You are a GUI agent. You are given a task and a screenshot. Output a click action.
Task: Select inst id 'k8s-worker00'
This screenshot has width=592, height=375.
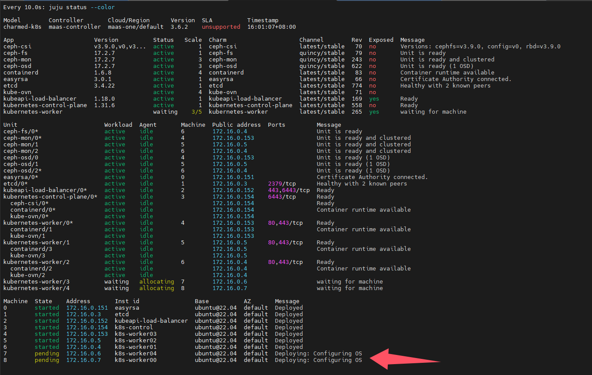point(136,360)
